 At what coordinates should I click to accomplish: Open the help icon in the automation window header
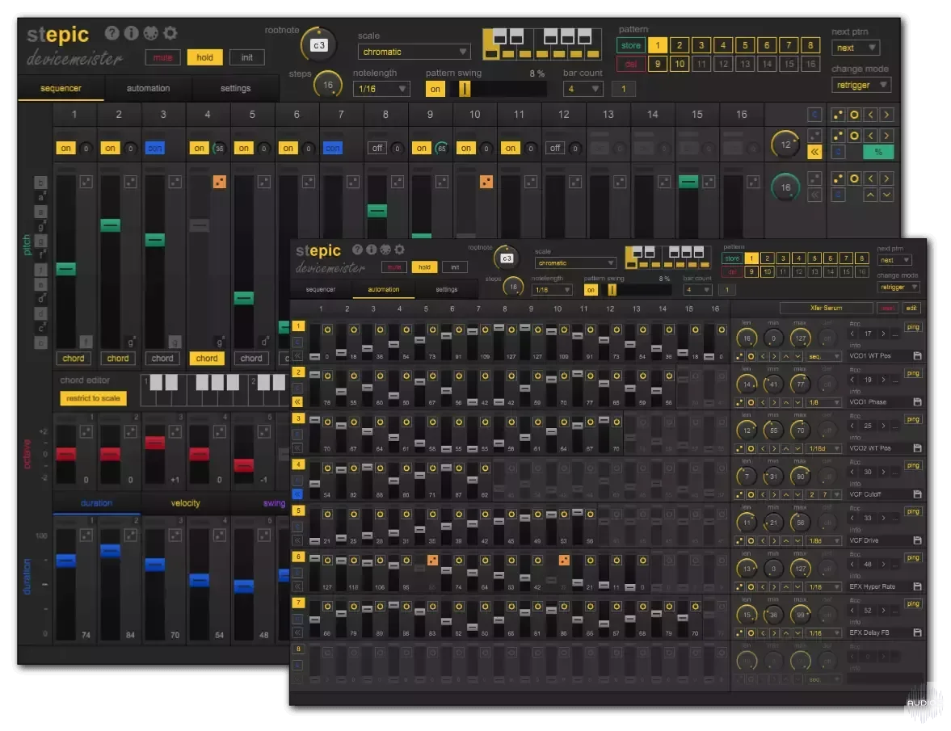357,249
